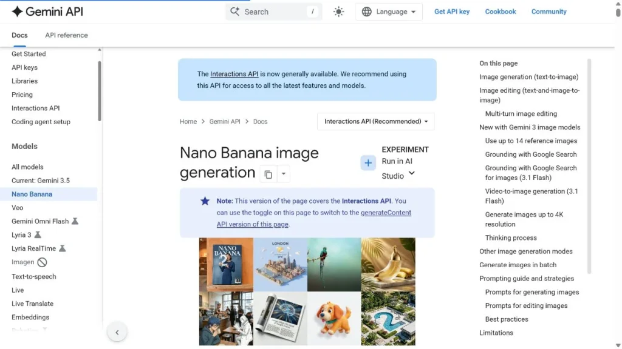The height and width of the screenshot is (349, 622).
Task: Open Get API key link
Action: [x=452, y=12]
